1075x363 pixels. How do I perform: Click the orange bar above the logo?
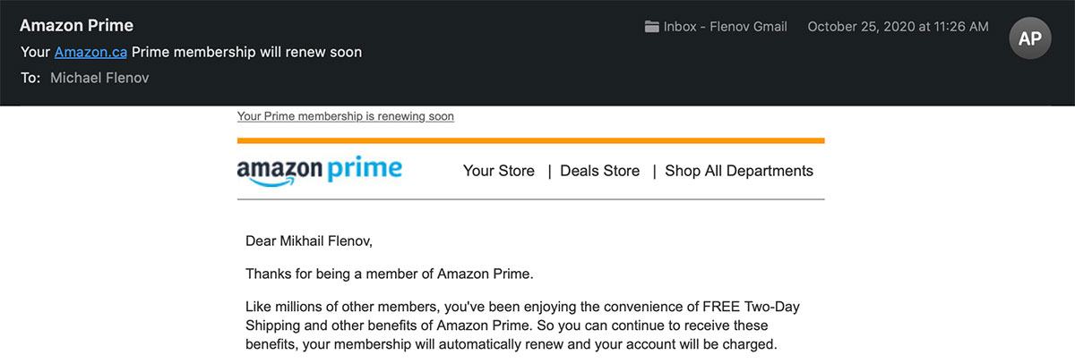point(530,140)
